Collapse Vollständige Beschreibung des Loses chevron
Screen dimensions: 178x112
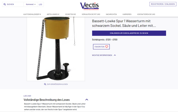point(87,100)
